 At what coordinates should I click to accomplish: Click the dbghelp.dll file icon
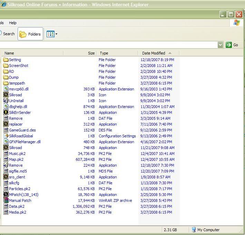point(6,107)
